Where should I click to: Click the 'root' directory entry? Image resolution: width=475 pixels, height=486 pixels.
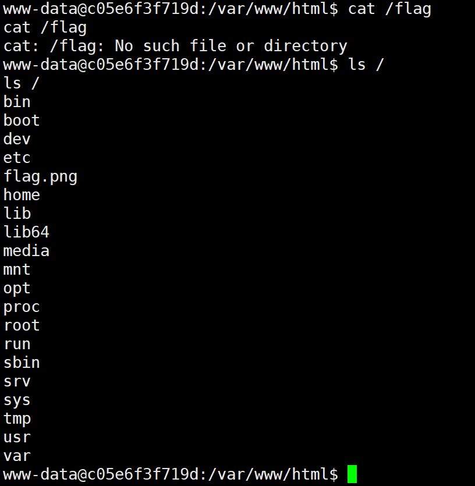[22, 325]
